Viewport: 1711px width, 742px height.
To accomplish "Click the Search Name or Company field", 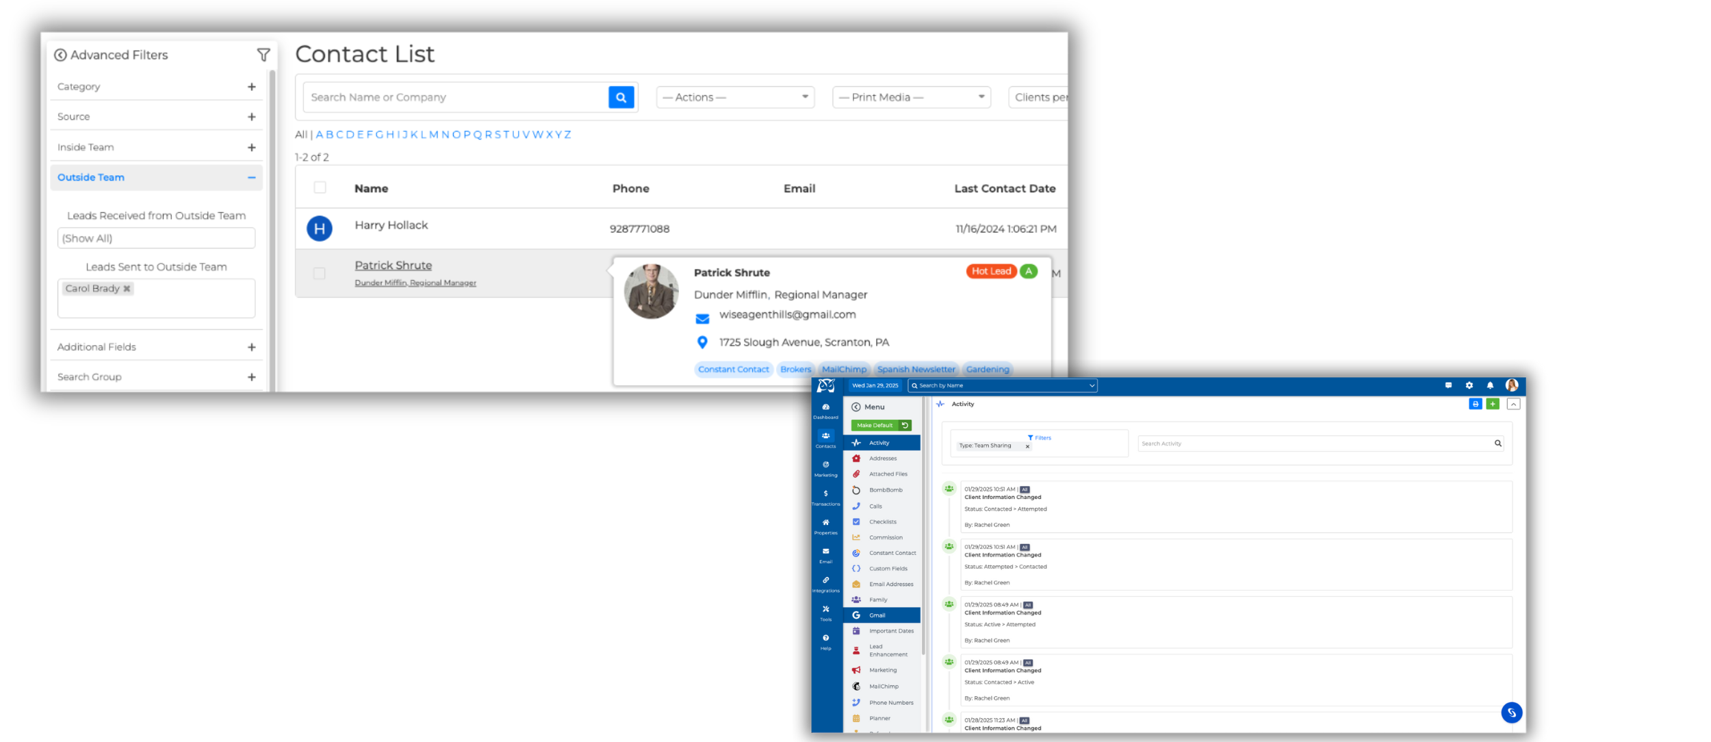I will 456,97.
